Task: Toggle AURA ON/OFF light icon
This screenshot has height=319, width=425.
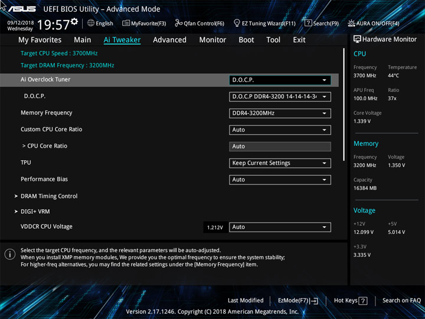Action: point(351,23)
